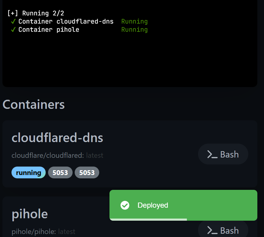Open Bash for the cloudflared-dns container
This screenshot has width=264, height=237.
pyautogui.click(x=223, y=154)
